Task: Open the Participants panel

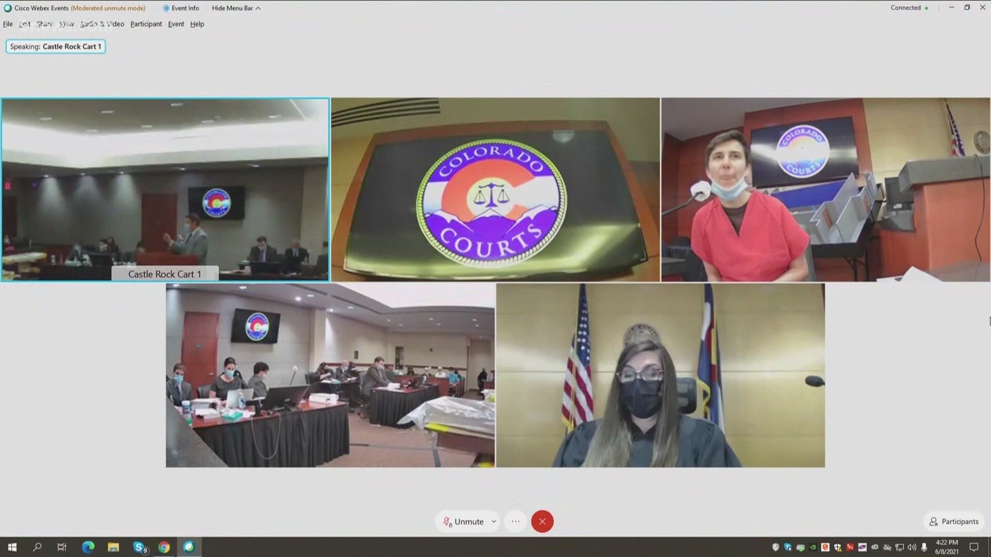Action: pos(954,521)
